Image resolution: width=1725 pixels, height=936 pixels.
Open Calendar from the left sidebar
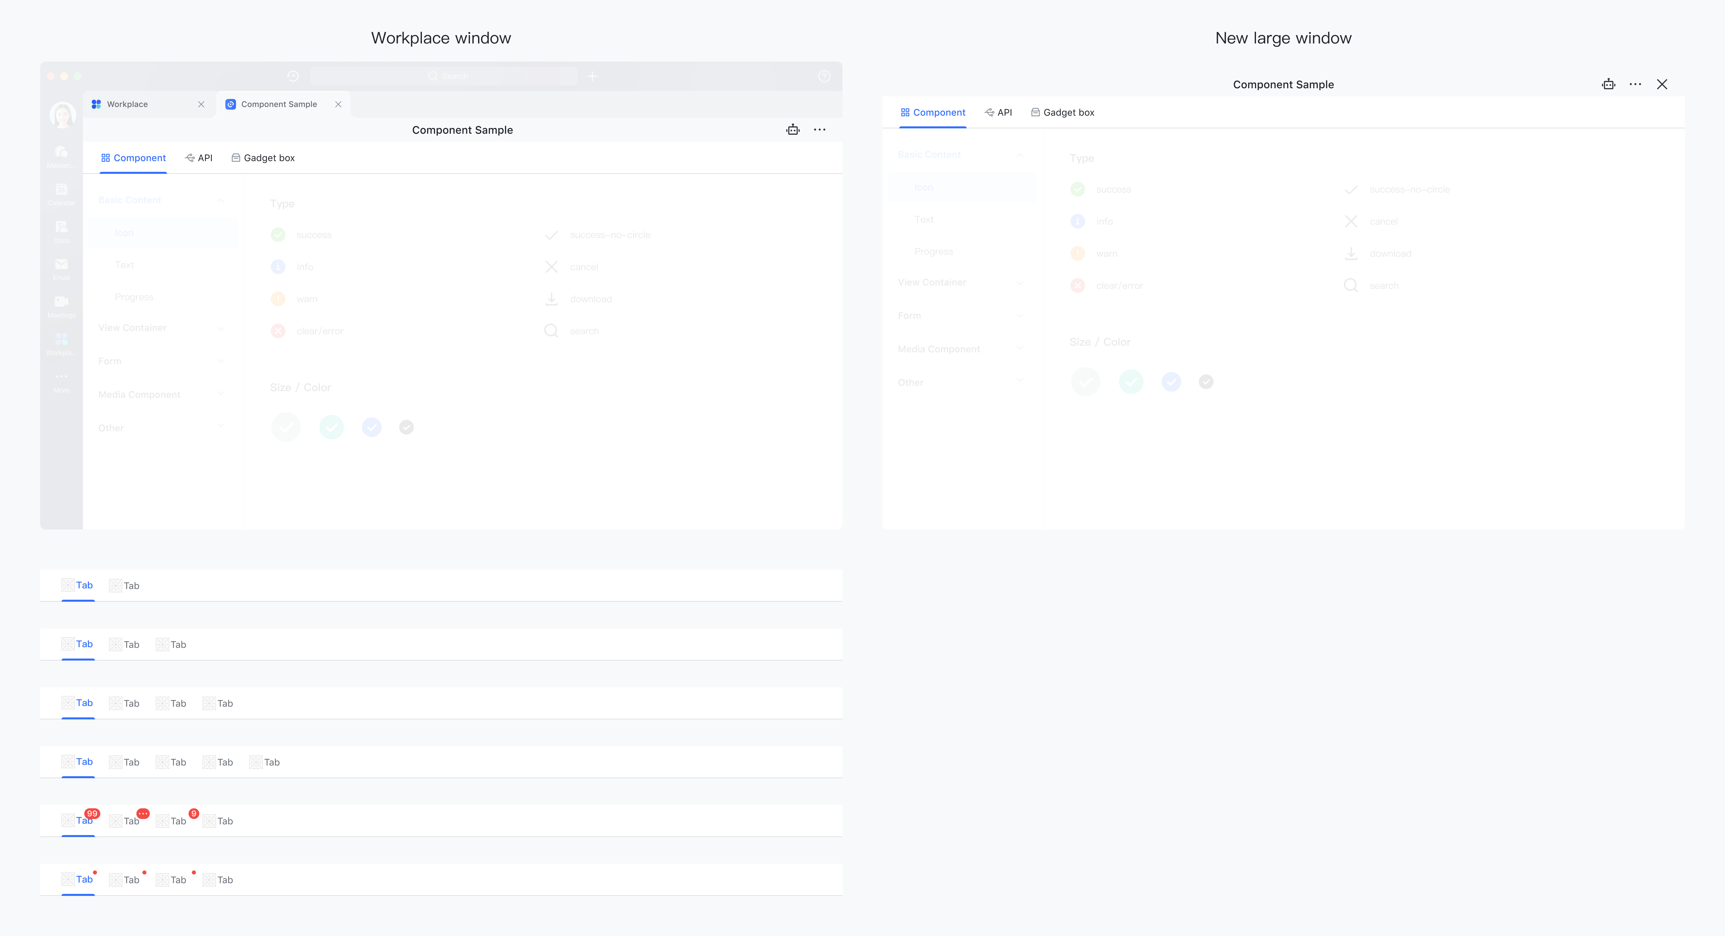point(61,194)
